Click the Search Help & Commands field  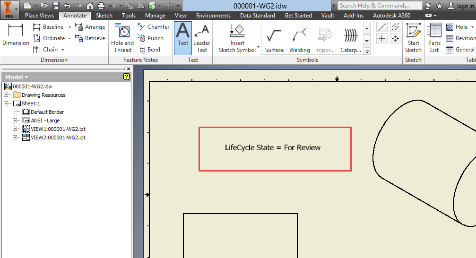pyautogui.click(x=380, y=6)
